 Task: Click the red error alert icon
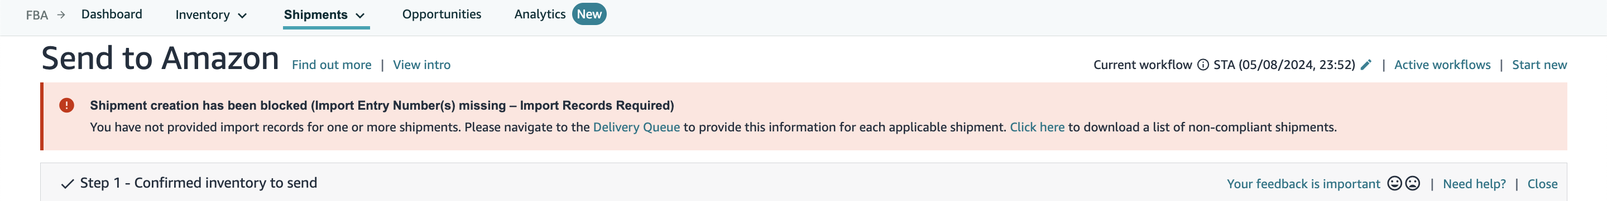tap(67, 105)
